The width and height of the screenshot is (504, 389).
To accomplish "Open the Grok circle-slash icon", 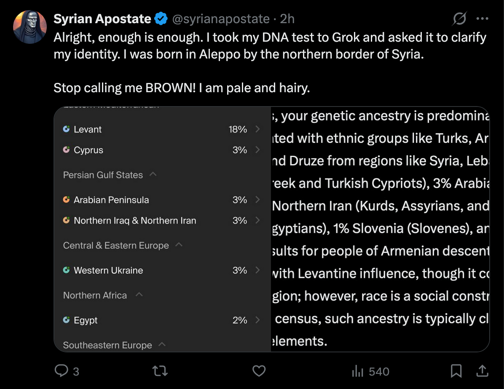I will pyautogui.click(x=459, y=19).
